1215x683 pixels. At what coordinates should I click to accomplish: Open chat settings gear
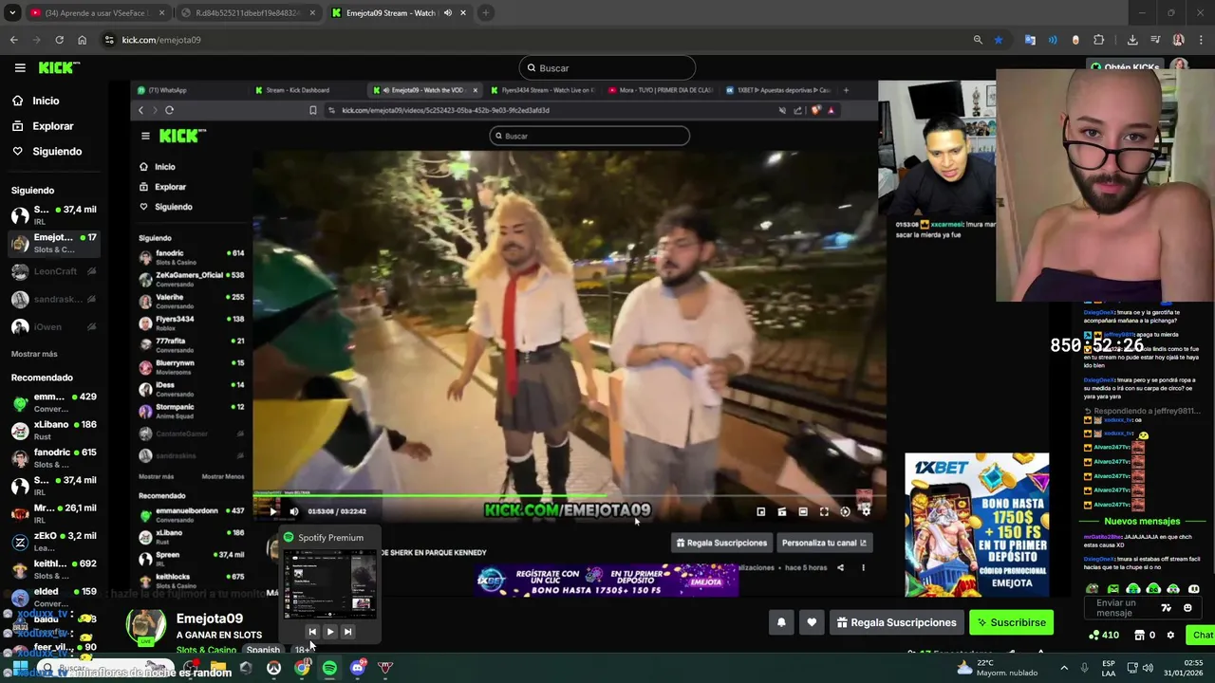(1170, 636)
